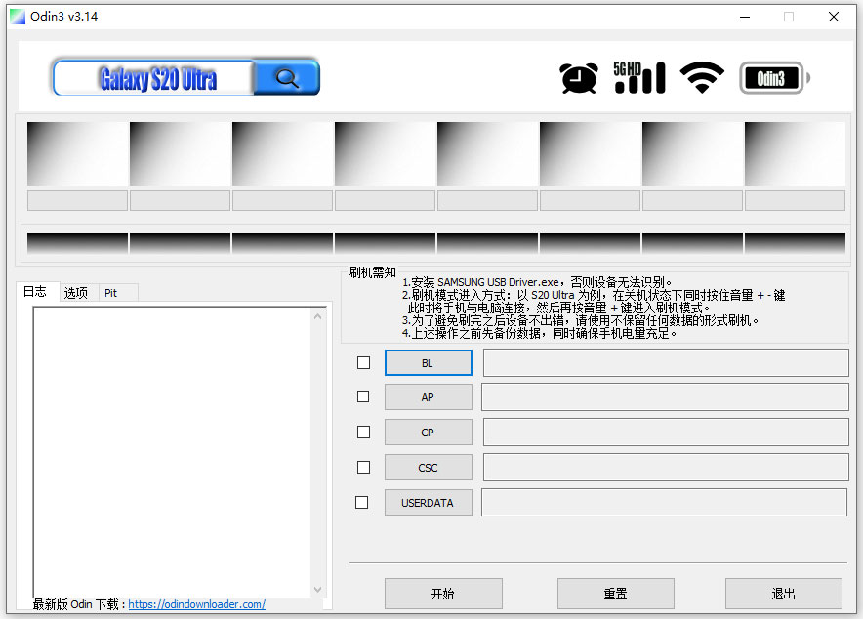The image size is (863, 619).
Task: Close the Odin3 window
Action: [834, 17]
